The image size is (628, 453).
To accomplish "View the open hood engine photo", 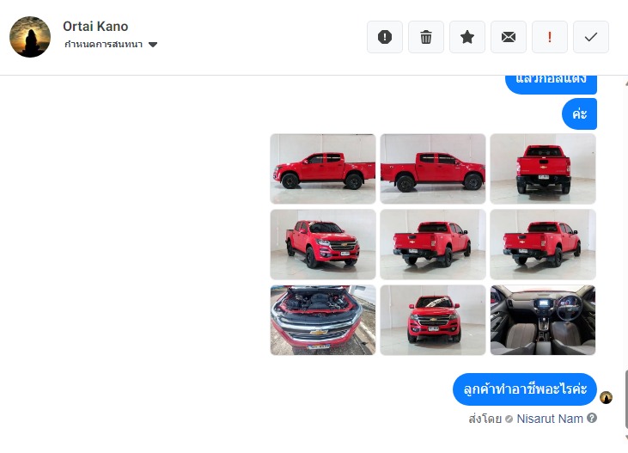I will point(323,320).
